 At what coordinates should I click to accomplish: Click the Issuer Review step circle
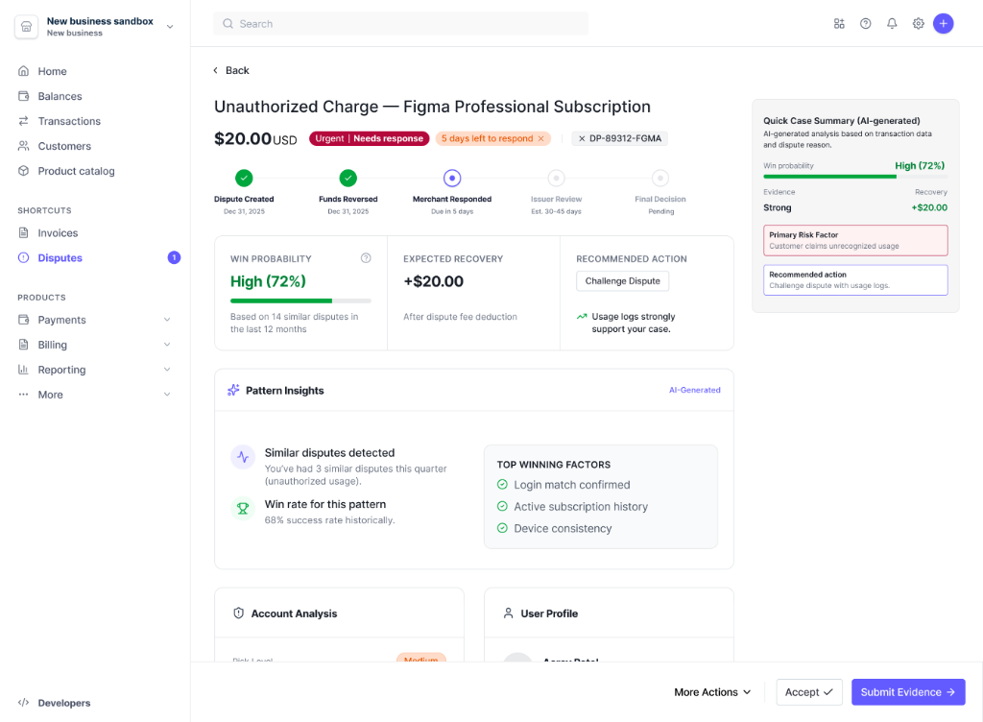556,178
